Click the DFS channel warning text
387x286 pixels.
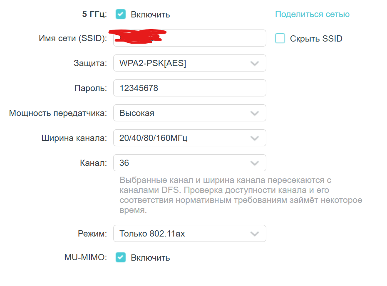(241, 195)
